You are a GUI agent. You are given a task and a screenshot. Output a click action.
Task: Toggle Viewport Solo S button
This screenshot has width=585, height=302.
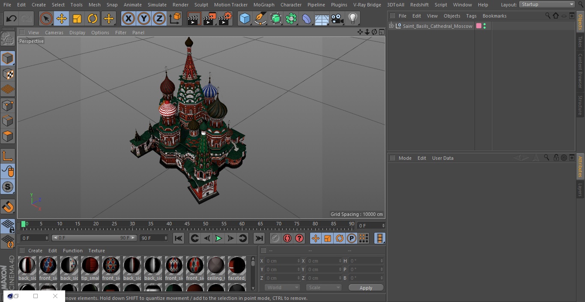click(x=8, y=187)
